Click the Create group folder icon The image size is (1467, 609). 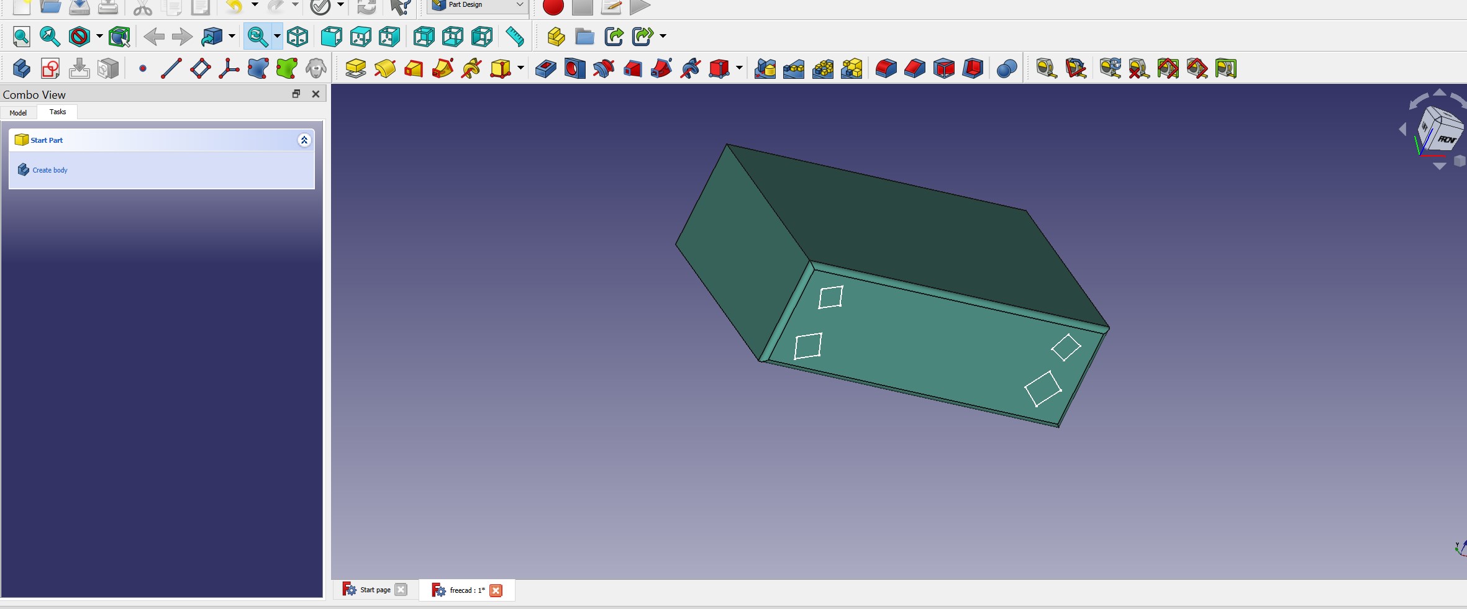point(584,37)
